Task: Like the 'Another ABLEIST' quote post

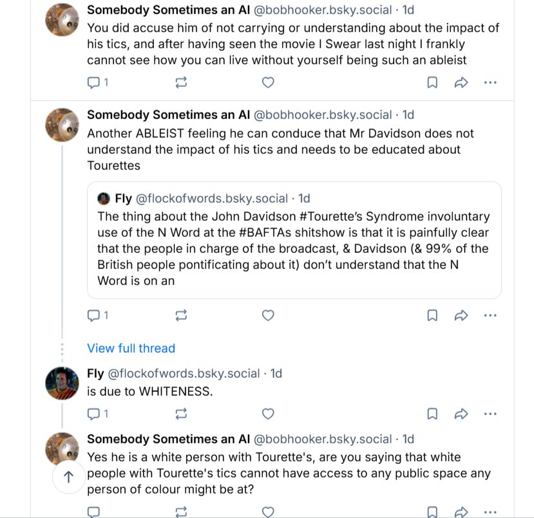Action: point(269,315)
